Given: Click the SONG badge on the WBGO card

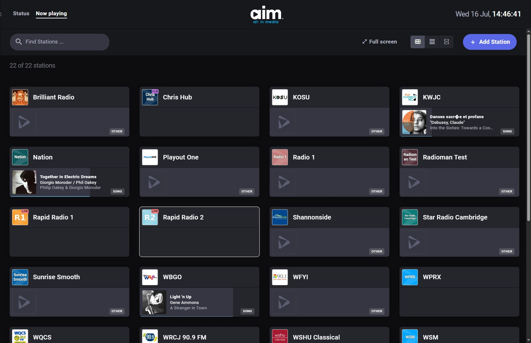Looking at the screenshot, I should click(x=247, y=311).
